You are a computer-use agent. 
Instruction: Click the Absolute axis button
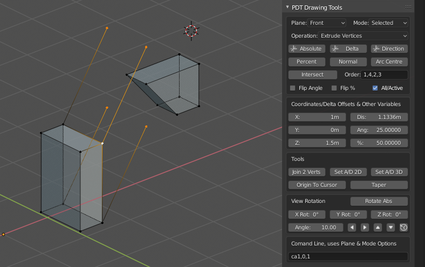pyautogui.click(x=307, y=49)
